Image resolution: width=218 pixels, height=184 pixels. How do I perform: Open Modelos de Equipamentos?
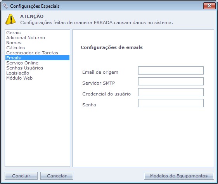[x=179, y=176]
